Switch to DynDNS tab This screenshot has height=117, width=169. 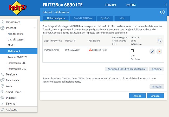pyautogui.click(x=105, y=18)
